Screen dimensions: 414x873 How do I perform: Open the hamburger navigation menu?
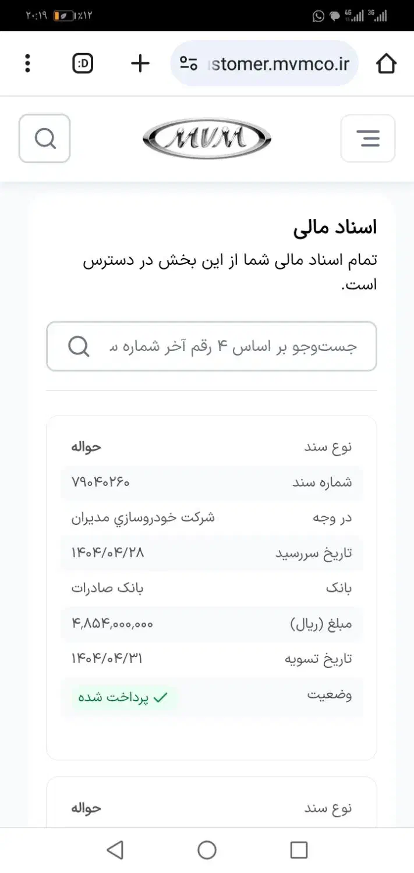click(x=367, y=139)
